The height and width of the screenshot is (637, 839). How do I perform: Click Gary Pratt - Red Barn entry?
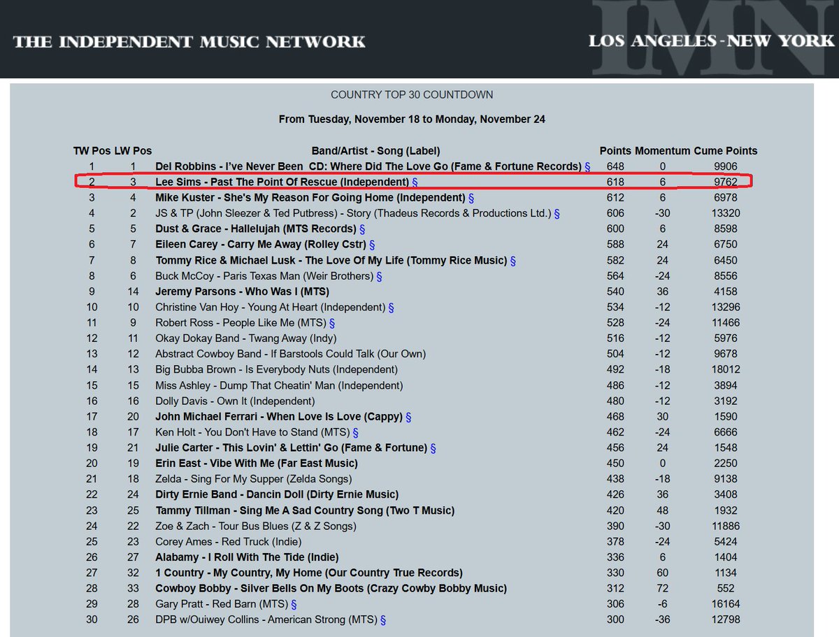(222, 604)
